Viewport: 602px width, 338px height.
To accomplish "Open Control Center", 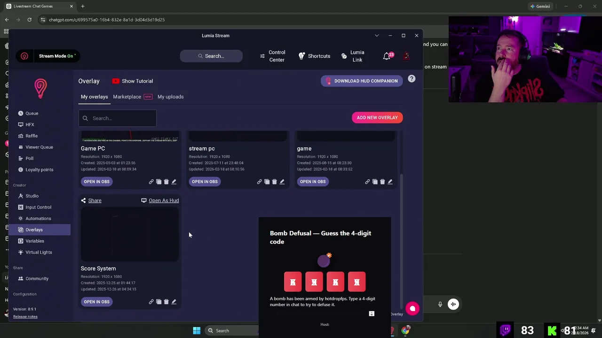I will coord(273,56).
